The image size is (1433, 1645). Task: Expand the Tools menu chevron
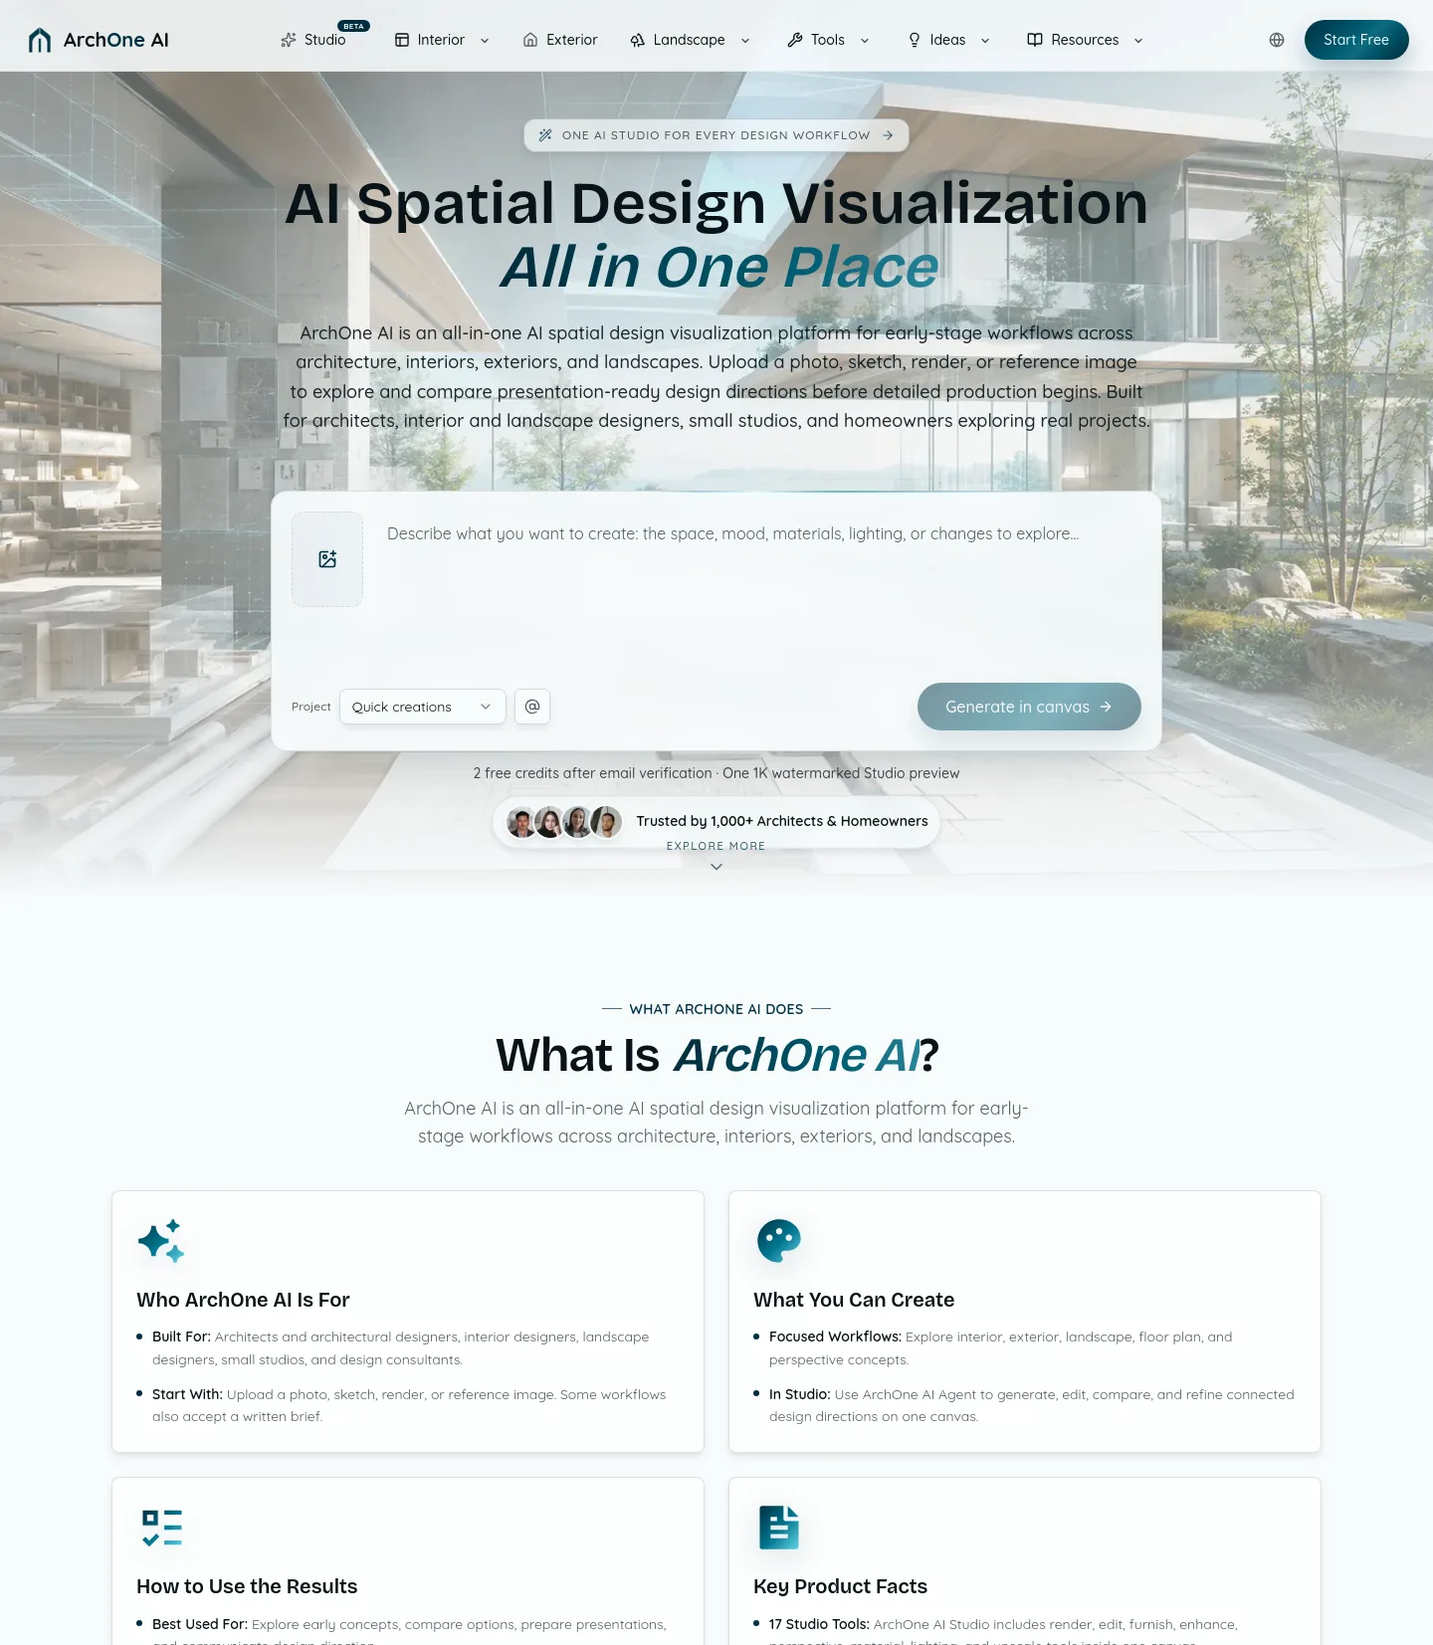tap(865, 41)
